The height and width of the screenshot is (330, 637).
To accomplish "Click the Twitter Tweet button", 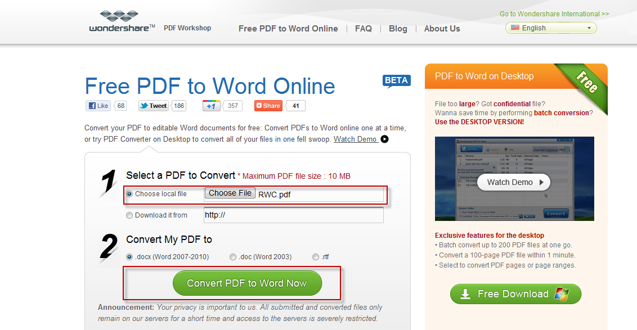I will click(153, 106).
